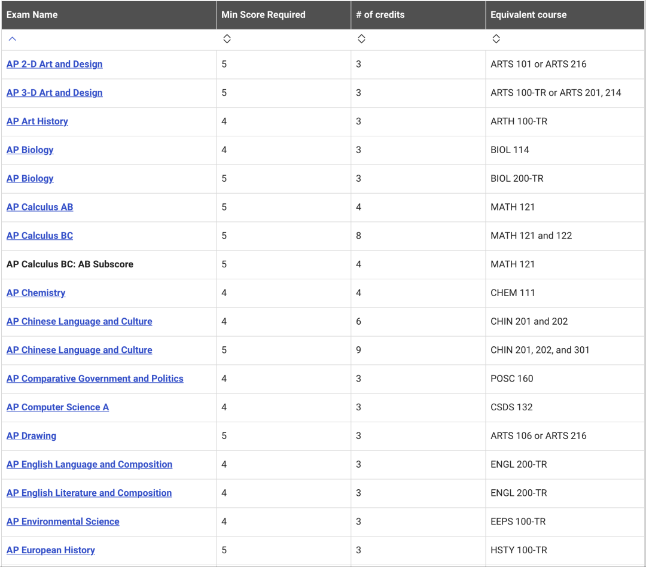Select min score 4 in AP Art History row
646x567 pixels.
coord(284,121)
